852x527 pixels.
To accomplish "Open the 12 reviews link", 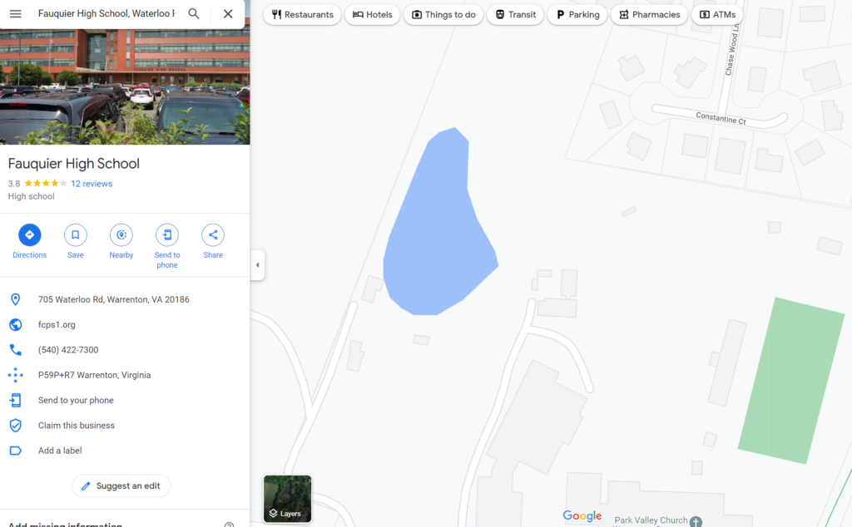I will pos(92,184).
